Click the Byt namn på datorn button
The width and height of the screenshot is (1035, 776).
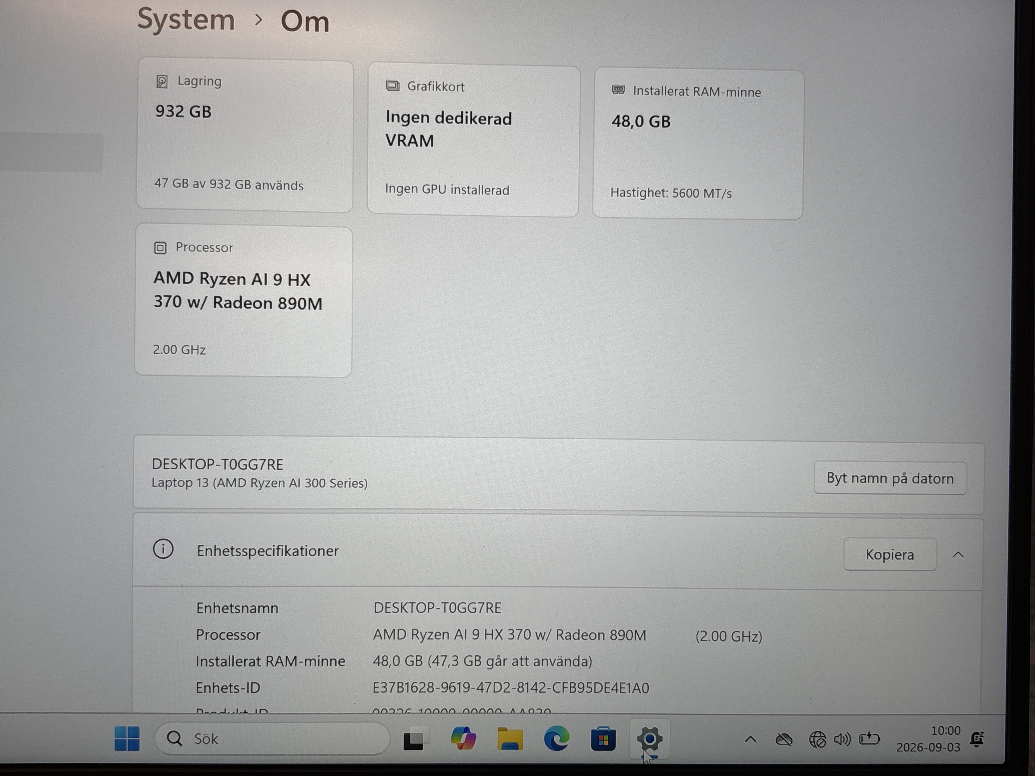click(x=890, y=478)
